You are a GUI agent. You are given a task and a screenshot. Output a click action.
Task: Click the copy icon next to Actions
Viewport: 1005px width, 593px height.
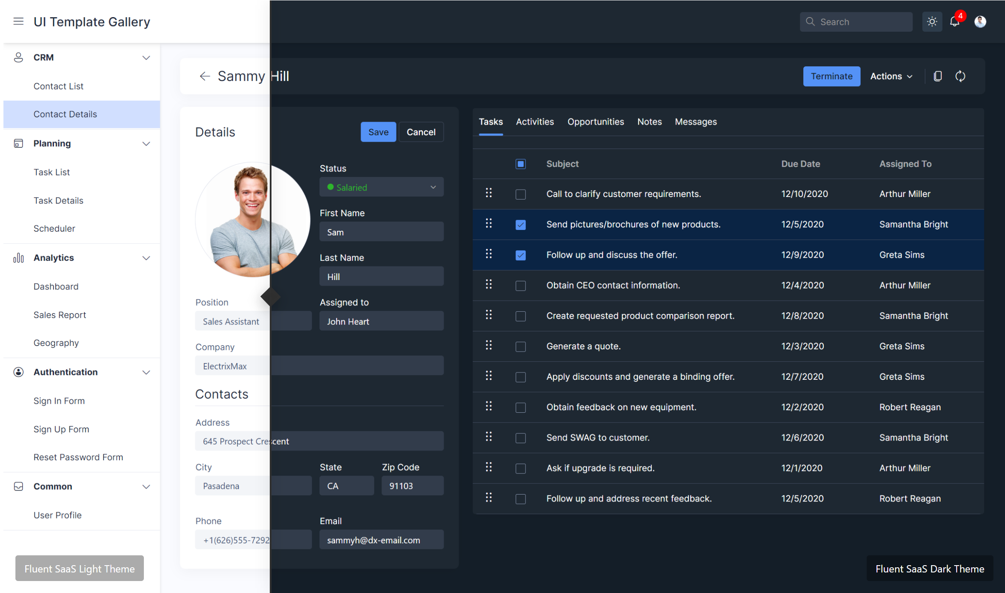coord(938,76)
